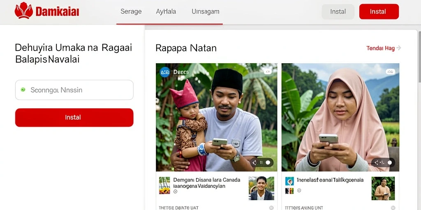This screenshot has width=421, height=210.
Task: Click small clock icon under Demgan caption
Action: click(x=175, y=192)
